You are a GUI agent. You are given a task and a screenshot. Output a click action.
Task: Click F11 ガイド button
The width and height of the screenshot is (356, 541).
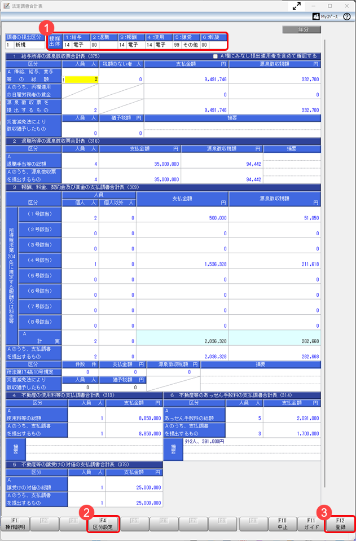[x=311, y=524]
